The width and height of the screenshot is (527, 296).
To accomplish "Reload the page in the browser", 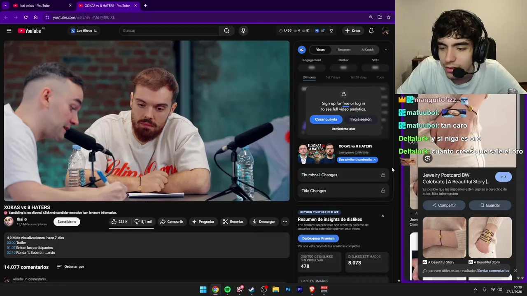I will (x=26, y=17).
